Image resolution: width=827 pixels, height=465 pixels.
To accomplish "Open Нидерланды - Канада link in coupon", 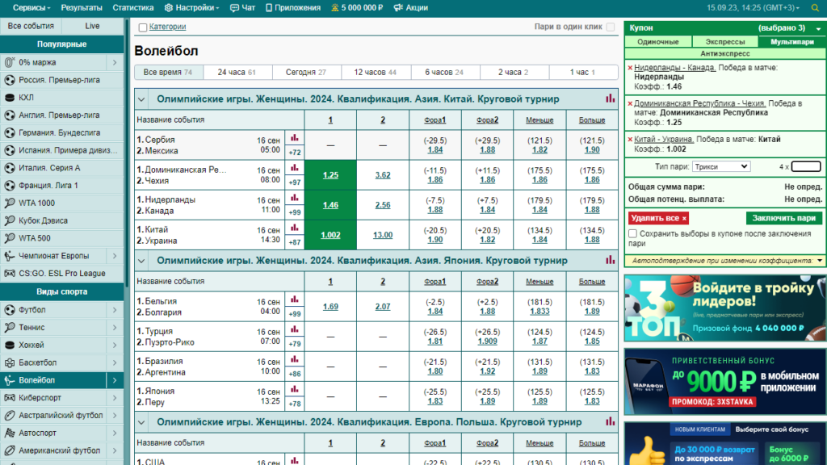I will click(674, 68).
